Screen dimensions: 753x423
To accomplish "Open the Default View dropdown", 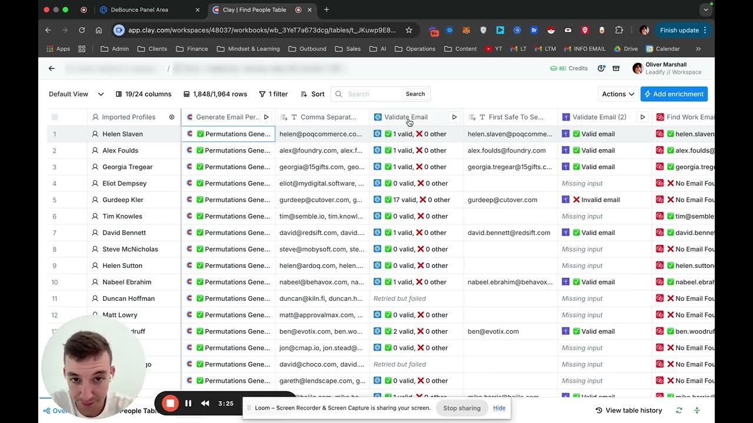I will click(x=76, y=94).
